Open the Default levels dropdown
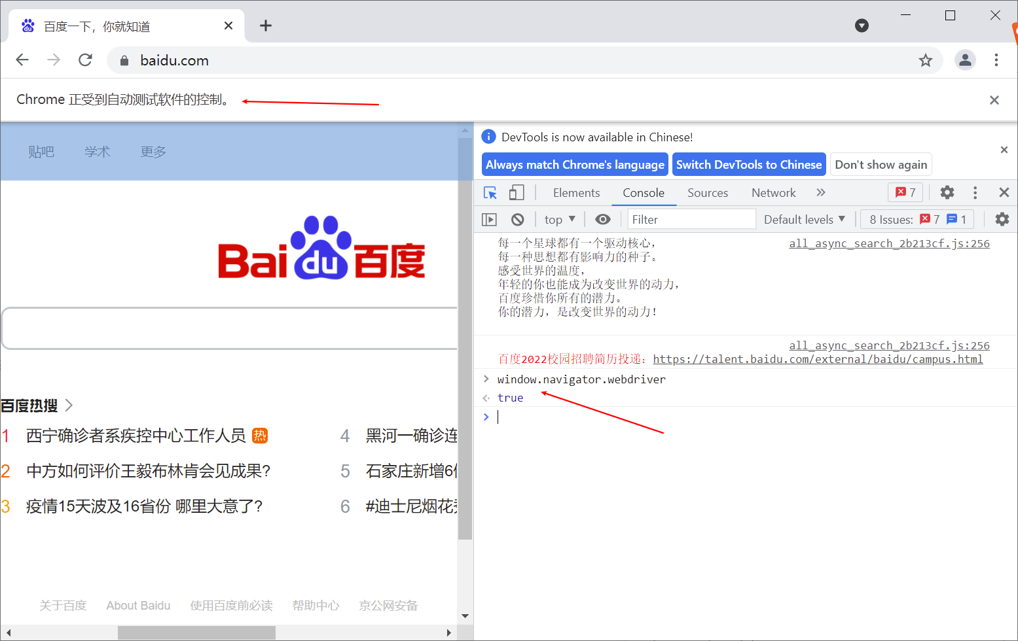 coord(805,219)
